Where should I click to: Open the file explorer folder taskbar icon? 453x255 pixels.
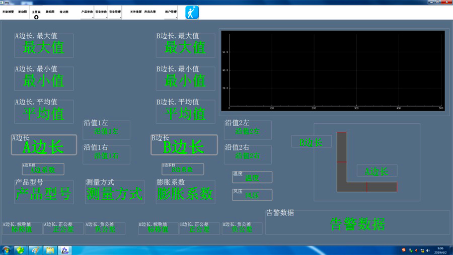coord(50,250)
